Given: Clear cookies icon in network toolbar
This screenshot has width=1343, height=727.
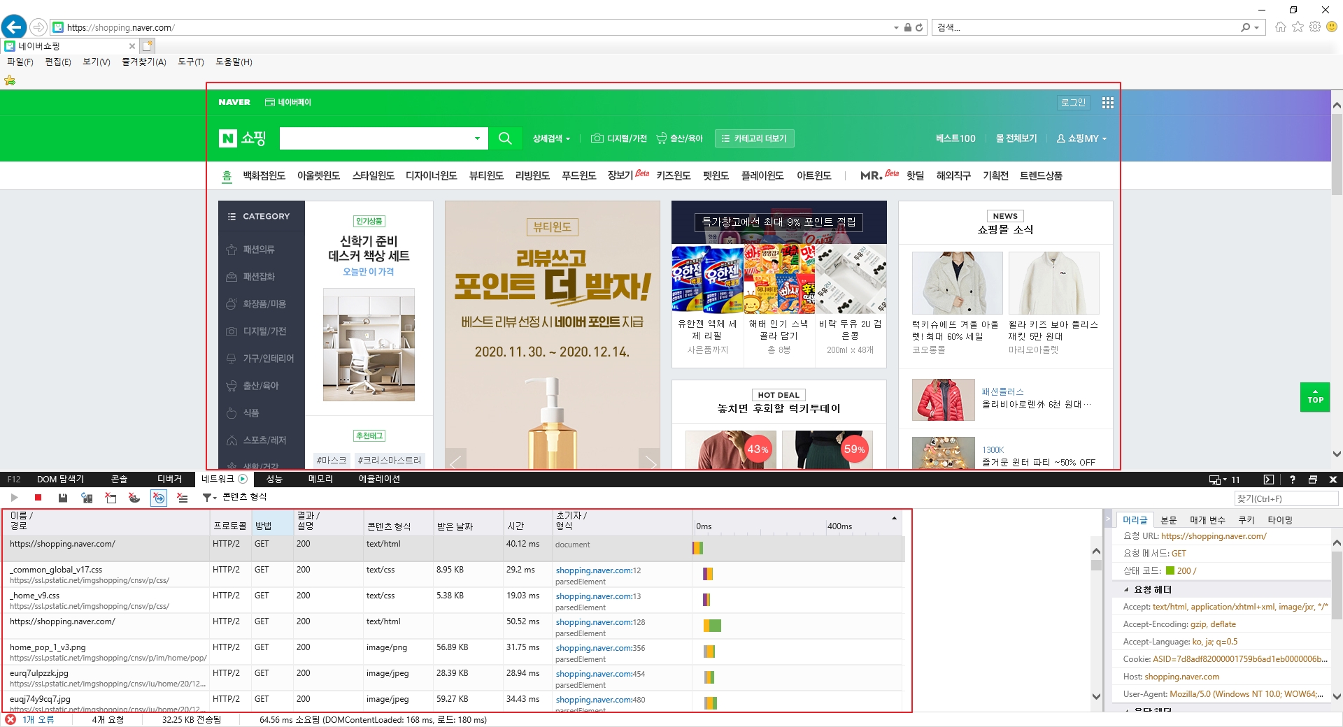Looking at the screenshot, I should (134, 498).
